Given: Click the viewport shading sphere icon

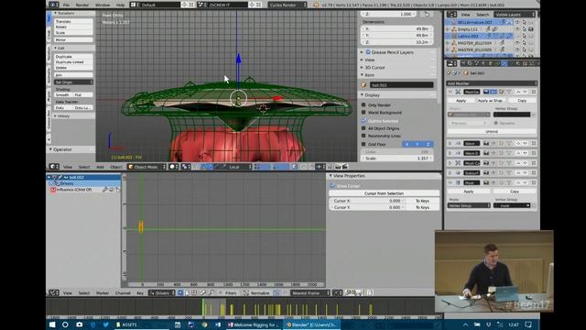Looking at the screenshot, I should coord(173,167).
